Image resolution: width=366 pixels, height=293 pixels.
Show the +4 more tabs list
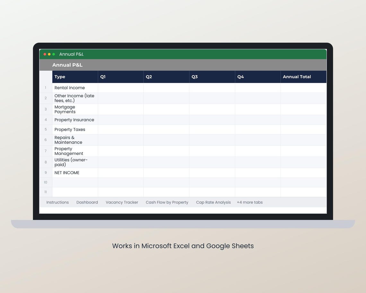pos(250,202)
